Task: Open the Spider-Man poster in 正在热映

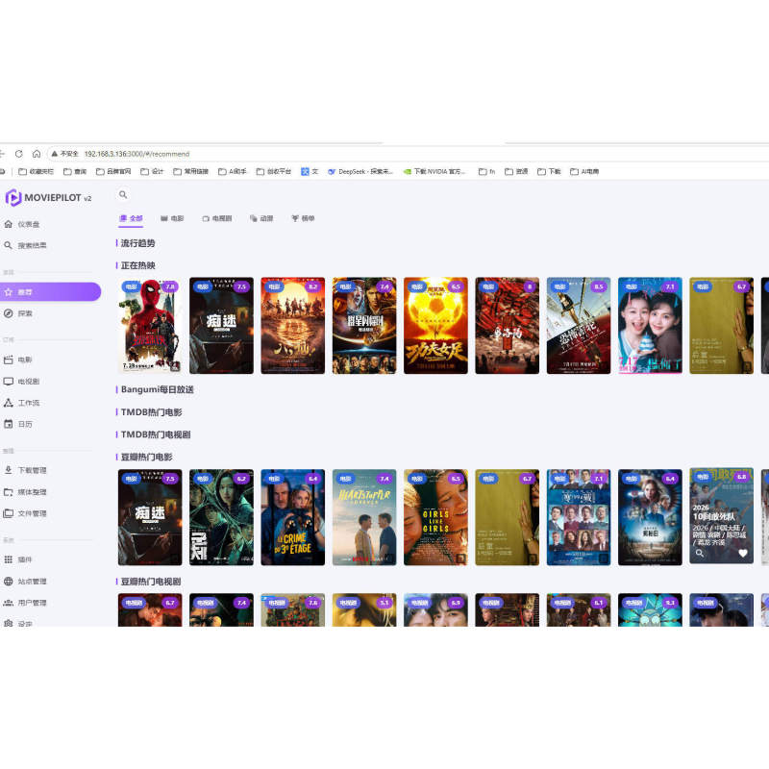Action: pyautogui.click(x=150, y=326)
